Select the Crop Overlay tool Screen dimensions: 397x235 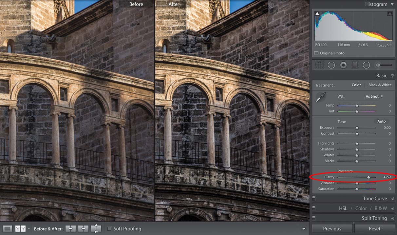(319, 65)
